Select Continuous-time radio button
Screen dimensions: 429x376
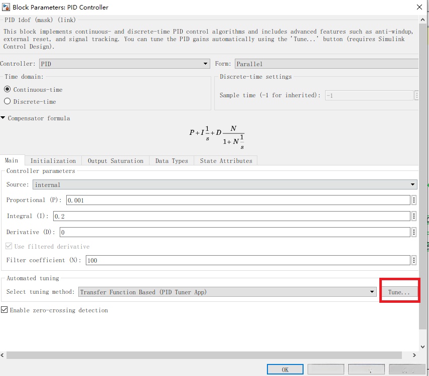click(x=8, y=89)
